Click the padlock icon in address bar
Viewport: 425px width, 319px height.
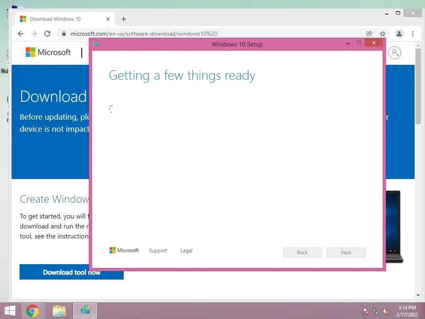click(x=64, y=34)
